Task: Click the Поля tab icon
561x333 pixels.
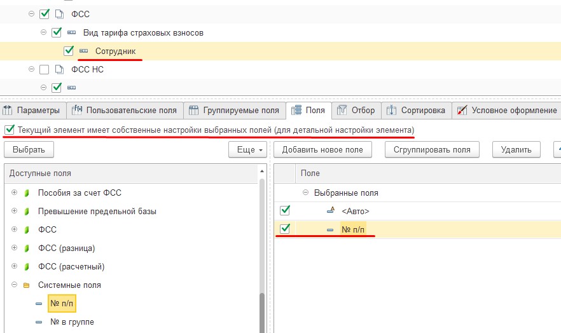Action: coord(296,110)
